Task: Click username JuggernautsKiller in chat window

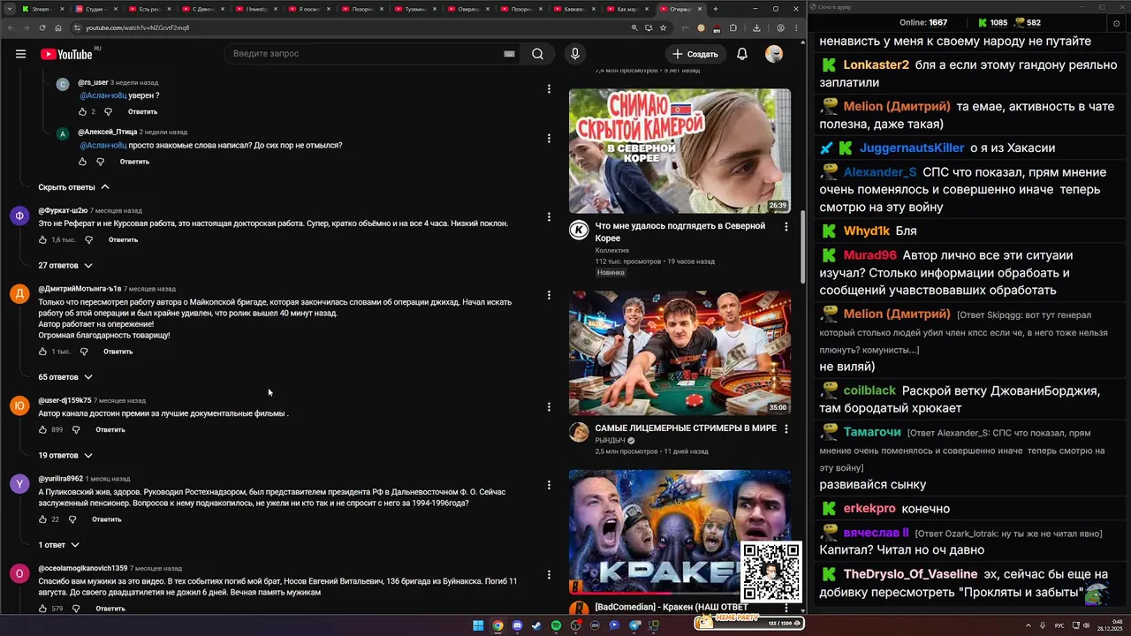Action: tap(912, 148)
